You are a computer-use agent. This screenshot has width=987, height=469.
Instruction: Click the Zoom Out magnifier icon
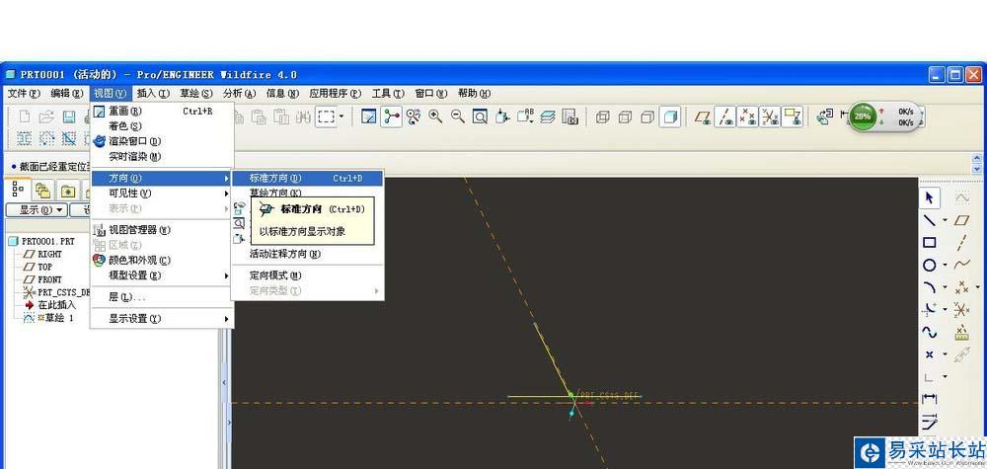pos(458,117)
